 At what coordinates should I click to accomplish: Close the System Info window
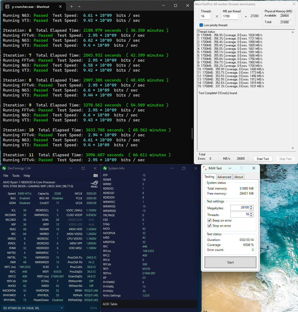click(196, 168)
